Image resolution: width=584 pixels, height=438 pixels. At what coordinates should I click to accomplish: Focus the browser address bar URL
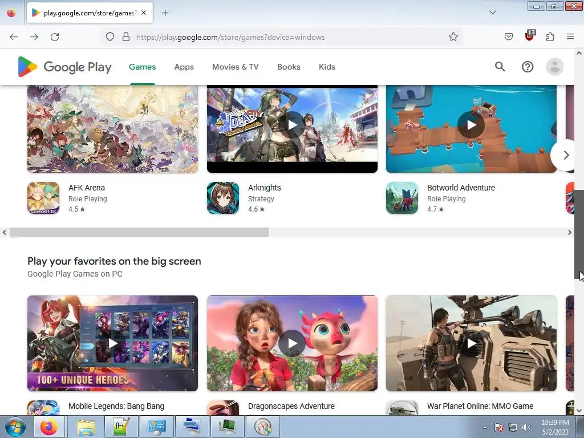[230, 37]
